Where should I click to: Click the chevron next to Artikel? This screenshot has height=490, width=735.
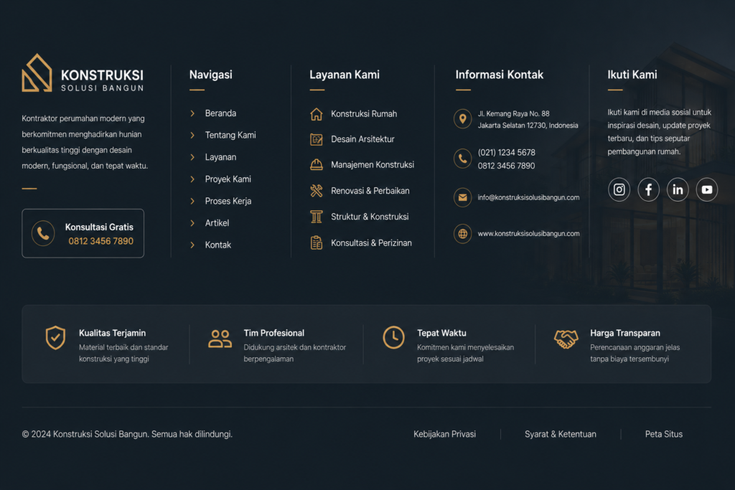[192, 223]
